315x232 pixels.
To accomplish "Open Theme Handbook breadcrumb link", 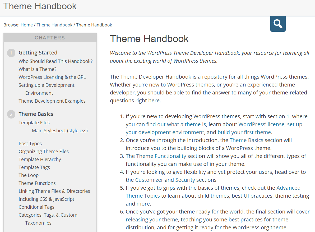I will (x=54, y=25).
